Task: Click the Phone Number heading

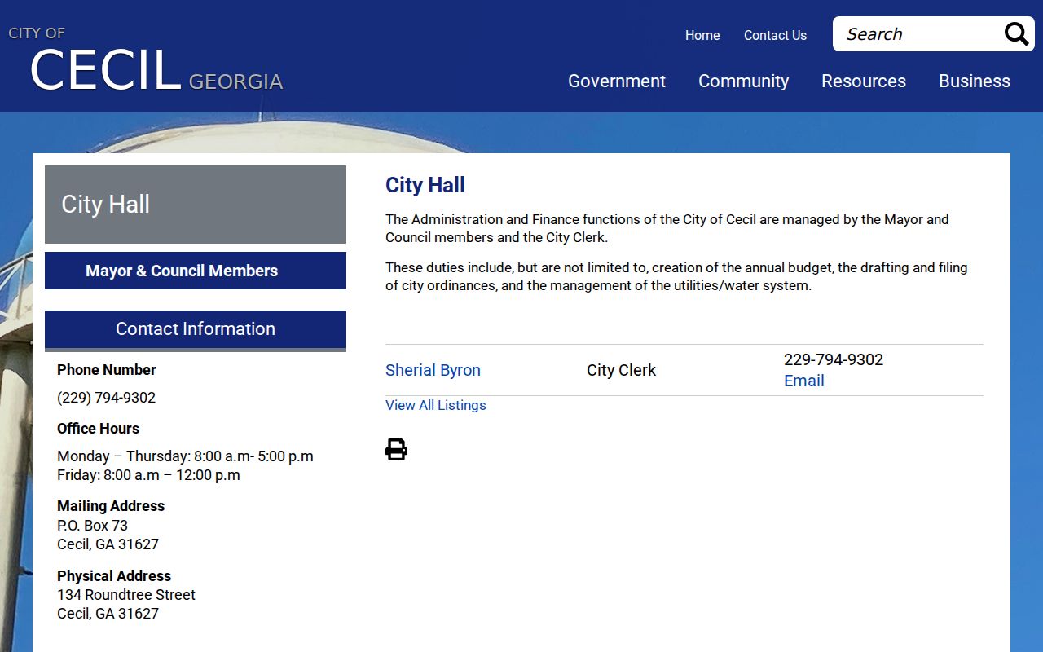Action: tap(106, 370)
